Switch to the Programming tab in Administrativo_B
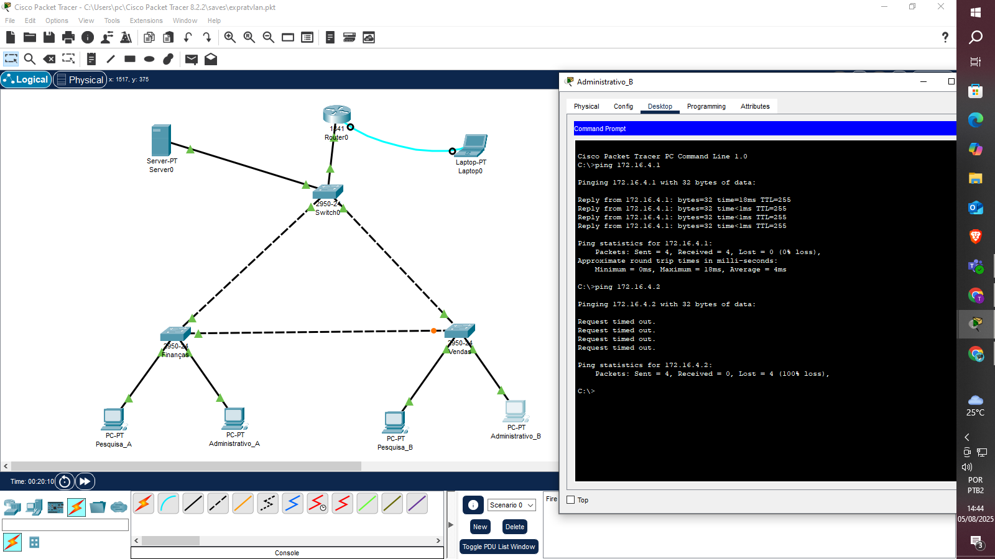Viewport: 995px width, 559px height. (x=706, y=106)
